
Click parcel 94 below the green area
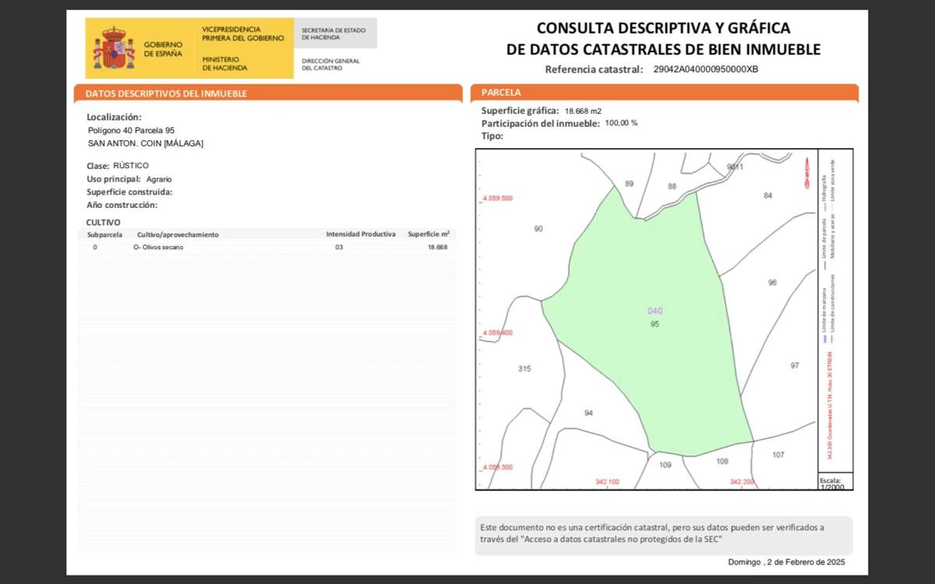[588, 413]
